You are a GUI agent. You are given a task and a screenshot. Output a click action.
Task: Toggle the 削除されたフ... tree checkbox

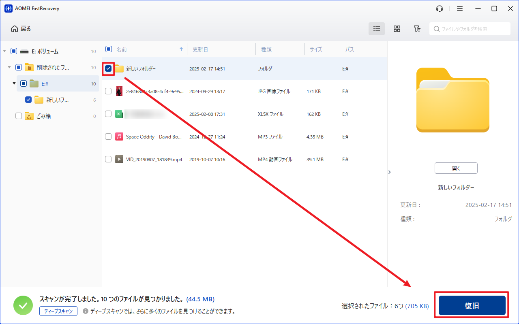tap(19, 67)
